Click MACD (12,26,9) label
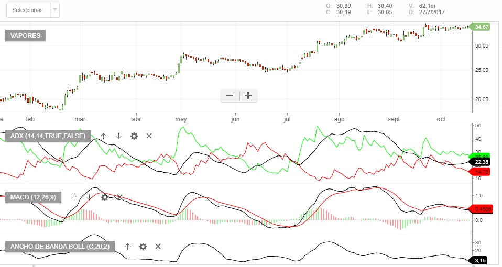 point(33,197)
